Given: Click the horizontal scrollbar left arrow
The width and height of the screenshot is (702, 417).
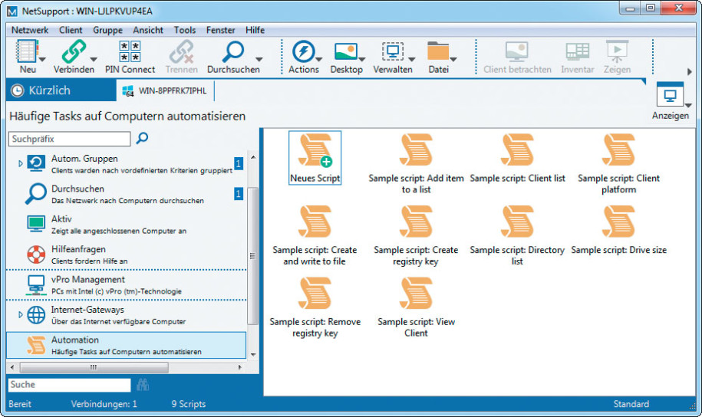Looking at the screenshot, I should click(x=12, y=367).
